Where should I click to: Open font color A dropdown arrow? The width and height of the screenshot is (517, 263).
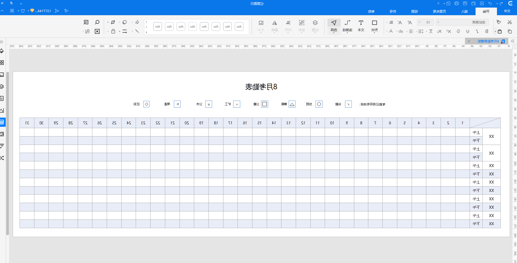tap(387, 31)
